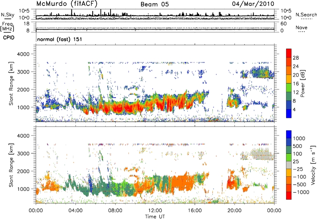Click the '04:00' time axis label

tap(75, 211)
